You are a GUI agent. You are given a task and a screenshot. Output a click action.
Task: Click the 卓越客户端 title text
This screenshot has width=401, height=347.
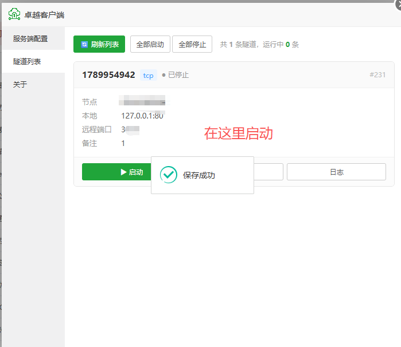pyautogui.click(x=44, y=15)
